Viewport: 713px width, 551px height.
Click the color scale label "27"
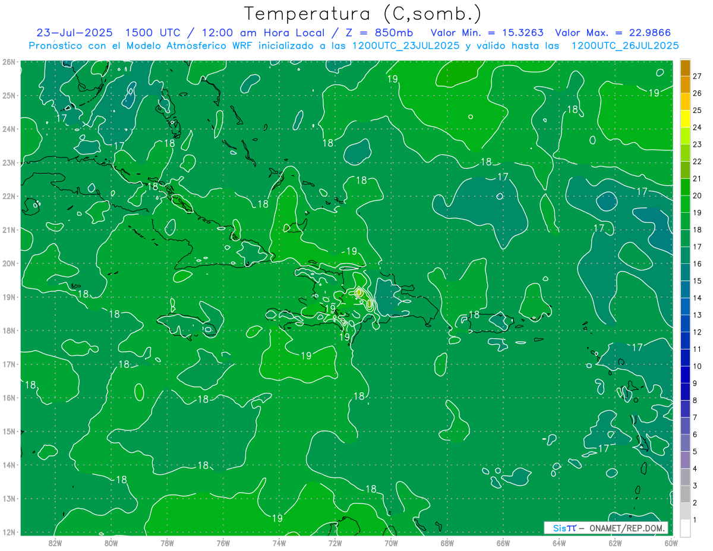[x=697, y=76]
